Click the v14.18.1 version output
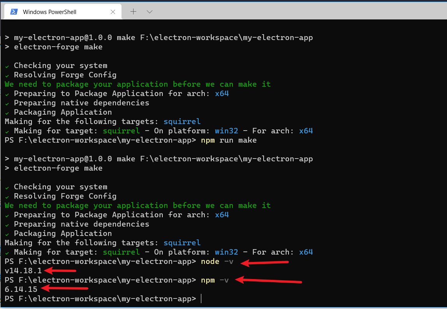The width and height of the screenshot is (447, 309). [23, 271]
